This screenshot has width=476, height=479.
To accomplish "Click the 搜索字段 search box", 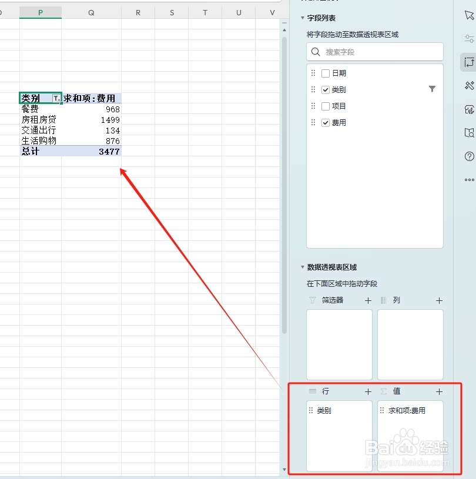I will 375,52.
